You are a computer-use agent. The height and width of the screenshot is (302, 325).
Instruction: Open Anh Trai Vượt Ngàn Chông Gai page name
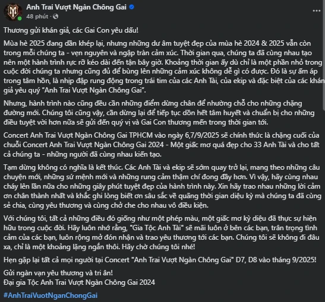[76, 7]
